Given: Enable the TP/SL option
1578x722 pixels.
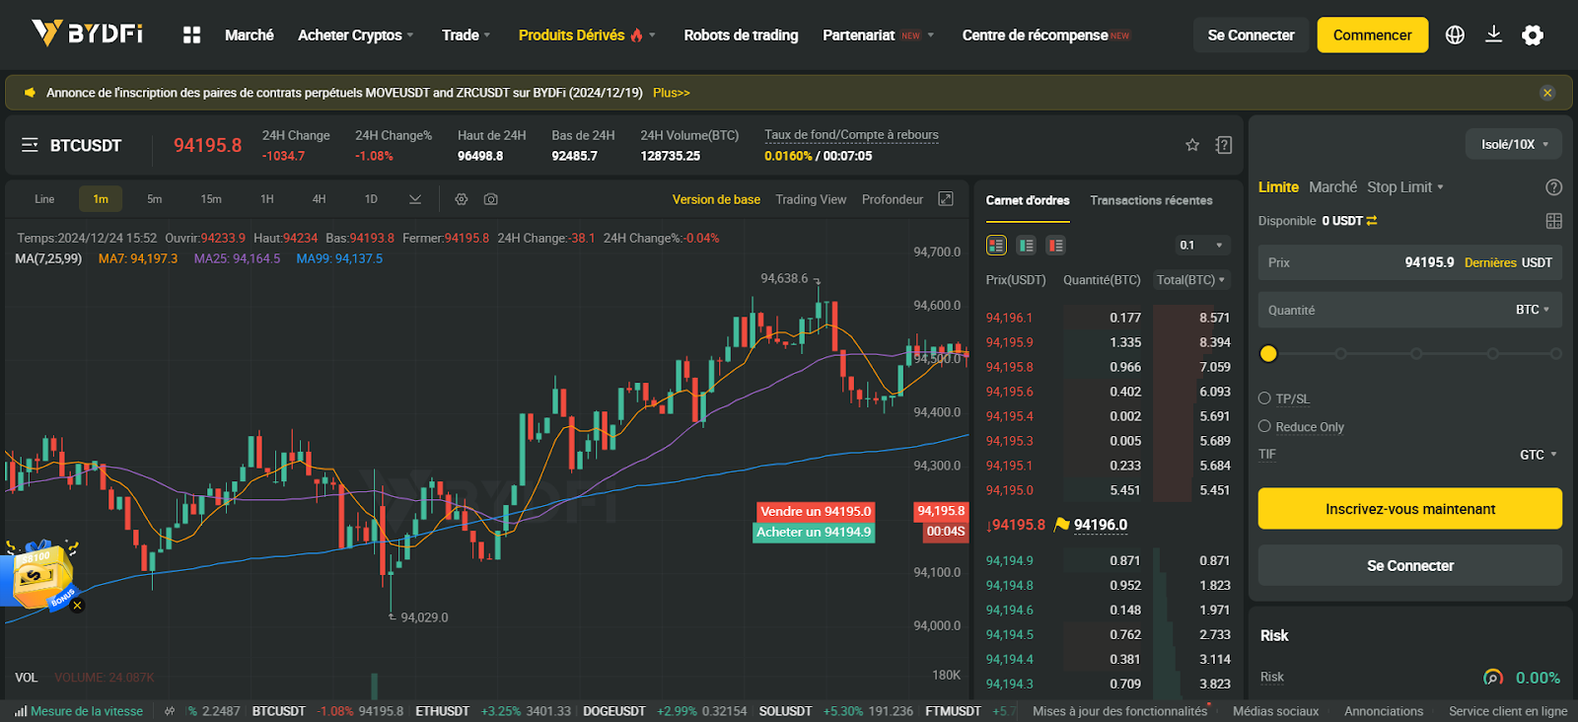Looking at the screenshot, I should click(x=1264, y=398).
